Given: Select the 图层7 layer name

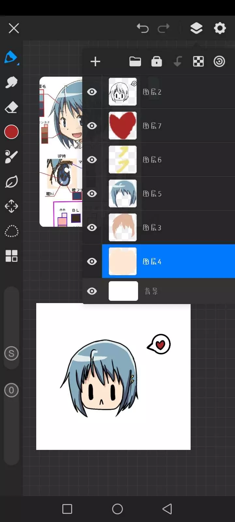Looking at the screenshot, I should (x=152, y=126).
